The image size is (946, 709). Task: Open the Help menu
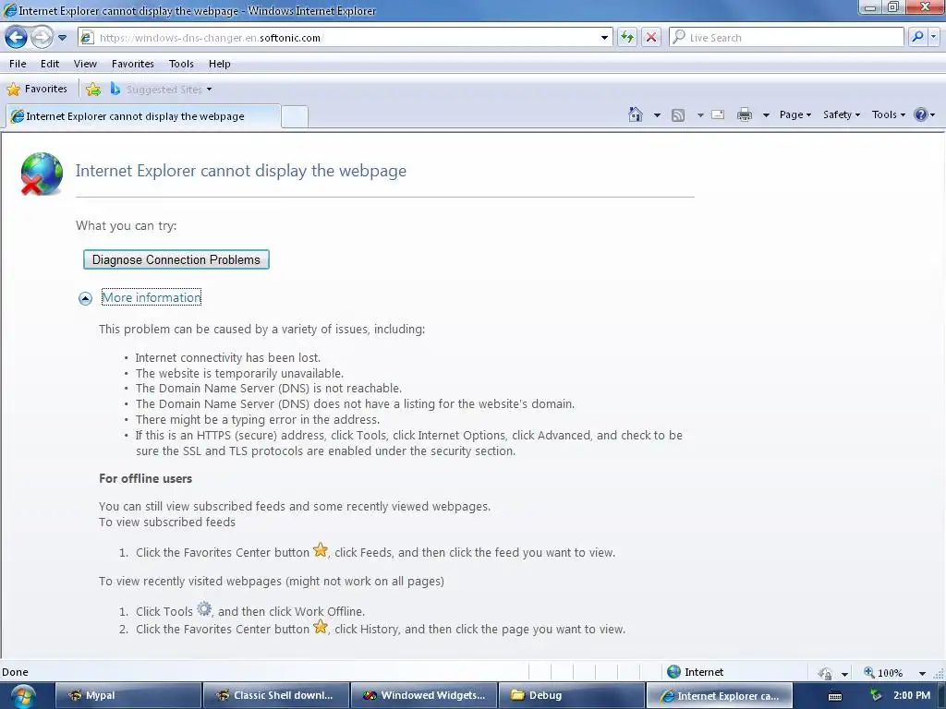click(220, 64)
